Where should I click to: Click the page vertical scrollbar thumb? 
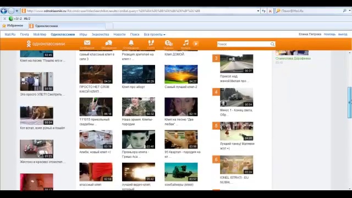coord(350,103)
